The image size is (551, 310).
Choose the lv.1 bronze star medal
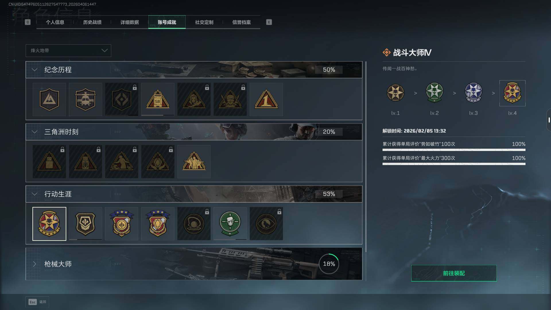pos(395,93)
